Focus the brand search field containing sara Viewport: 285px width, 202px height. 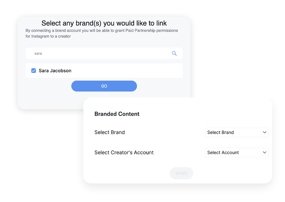click(x=104, y=53)
